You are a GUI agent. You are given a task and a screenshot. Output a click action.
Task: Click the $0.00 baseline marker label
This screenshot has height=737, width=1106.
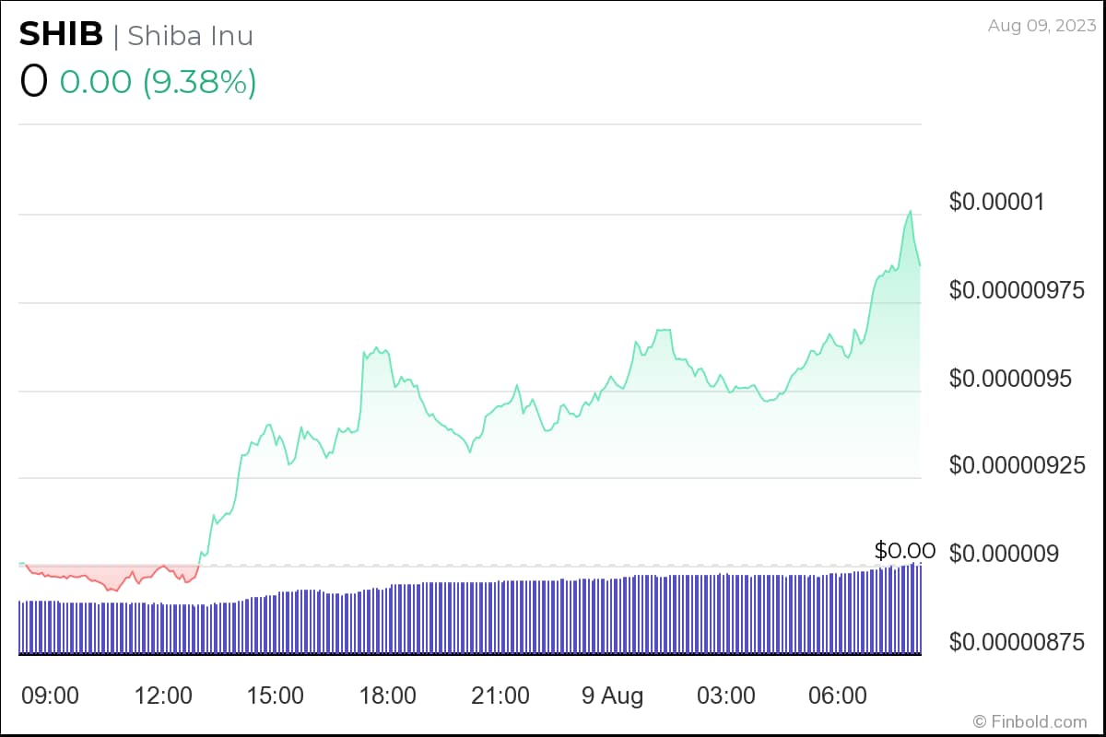coord(905,551)
